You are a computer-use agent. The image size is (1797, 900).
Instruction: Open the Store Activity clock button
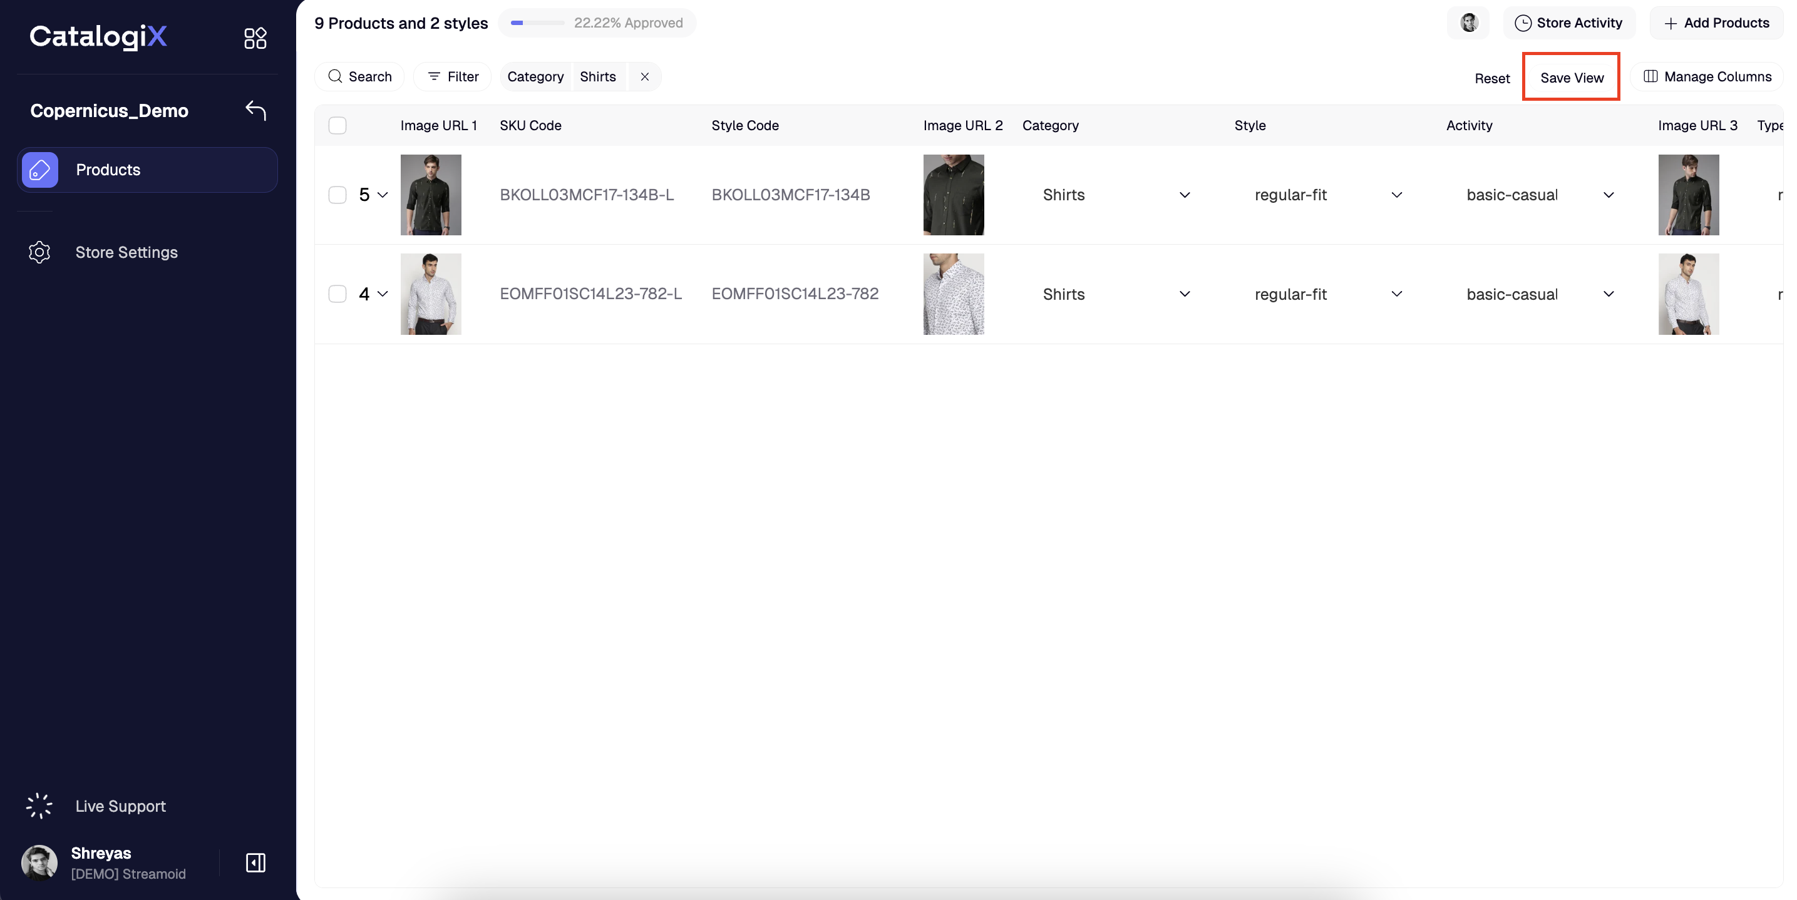1569,23
